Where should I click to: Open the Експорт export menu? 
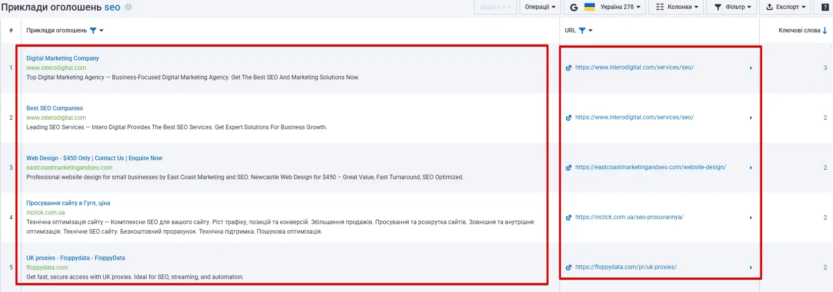coord(786,7)
